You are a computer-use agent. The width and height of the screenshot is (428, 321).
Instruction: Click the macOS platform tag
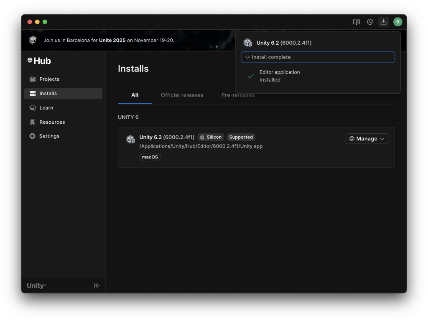click(x=150, y=157)
